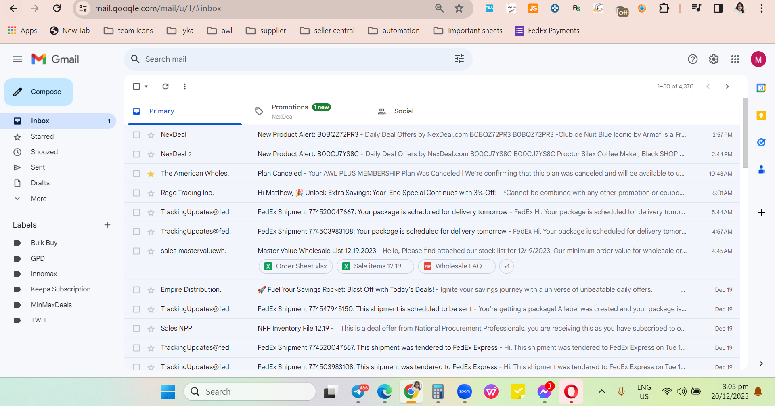Go to newer messages page arrow

point(708,86)
